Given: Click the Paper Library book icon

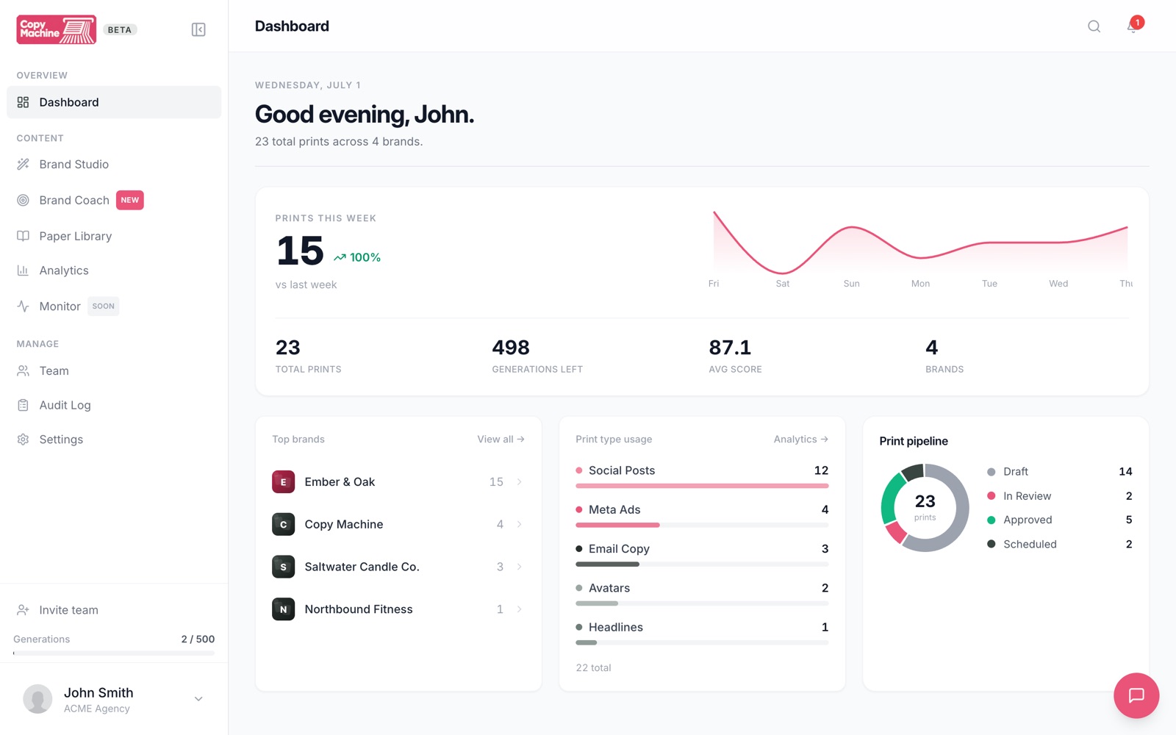Looking at the screenshot, I should [x=24, y=236].
